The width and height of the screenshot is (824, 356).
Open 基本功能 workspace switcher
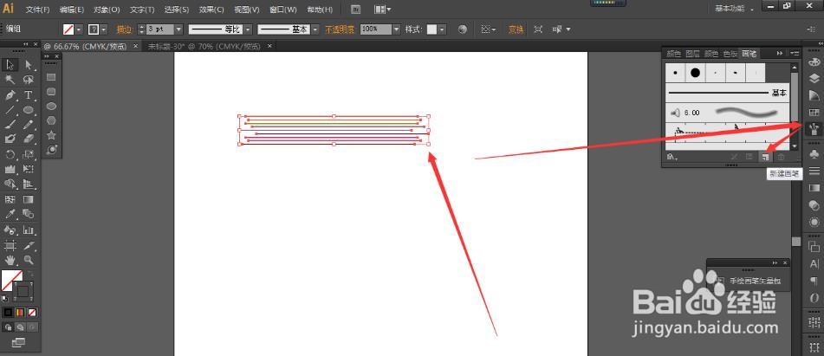point(734,9)
